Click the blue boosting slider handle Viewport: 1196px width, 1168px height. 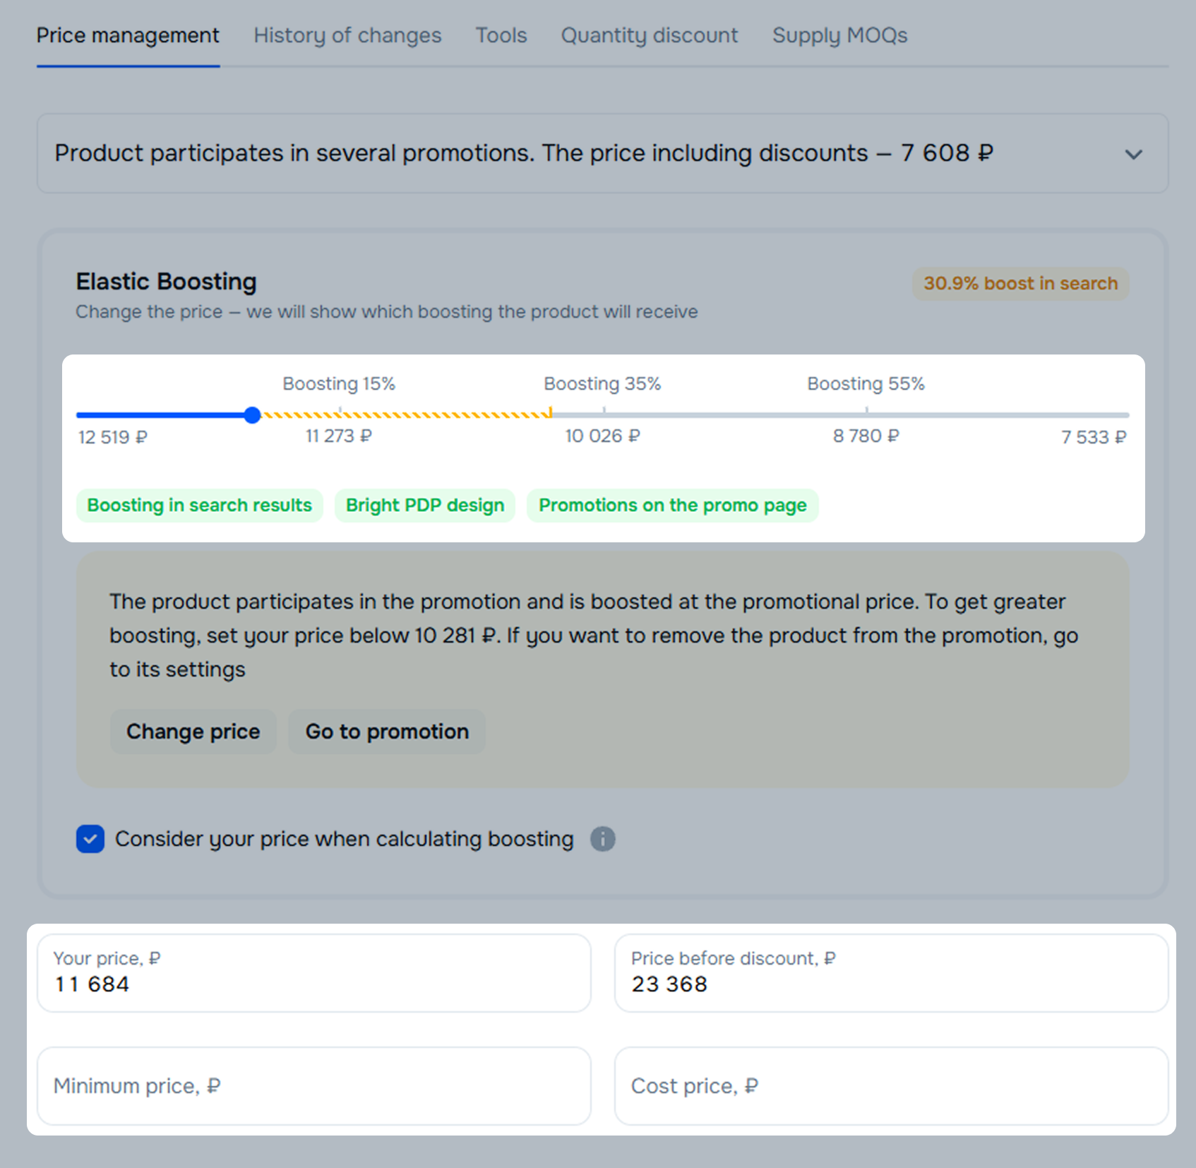click(252, 415)
